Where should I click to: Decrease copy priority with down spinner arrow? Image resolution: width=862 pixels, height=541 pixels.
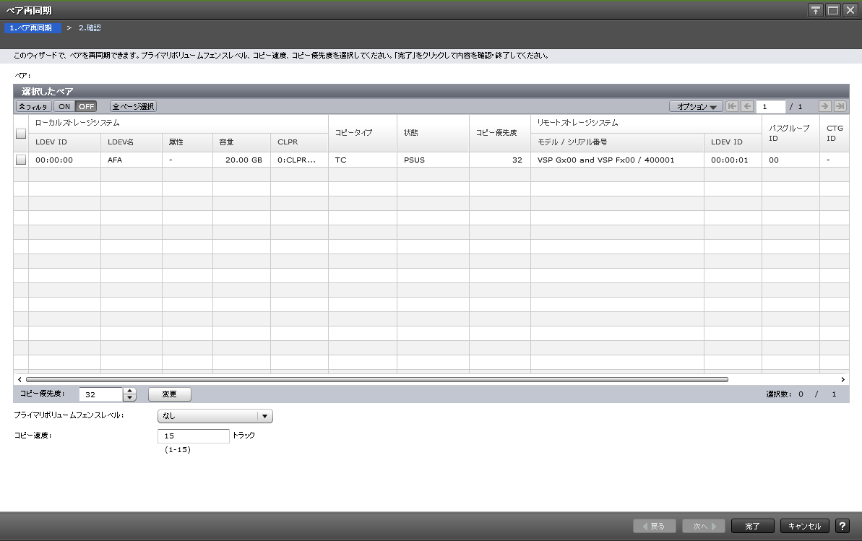point(129,397)
